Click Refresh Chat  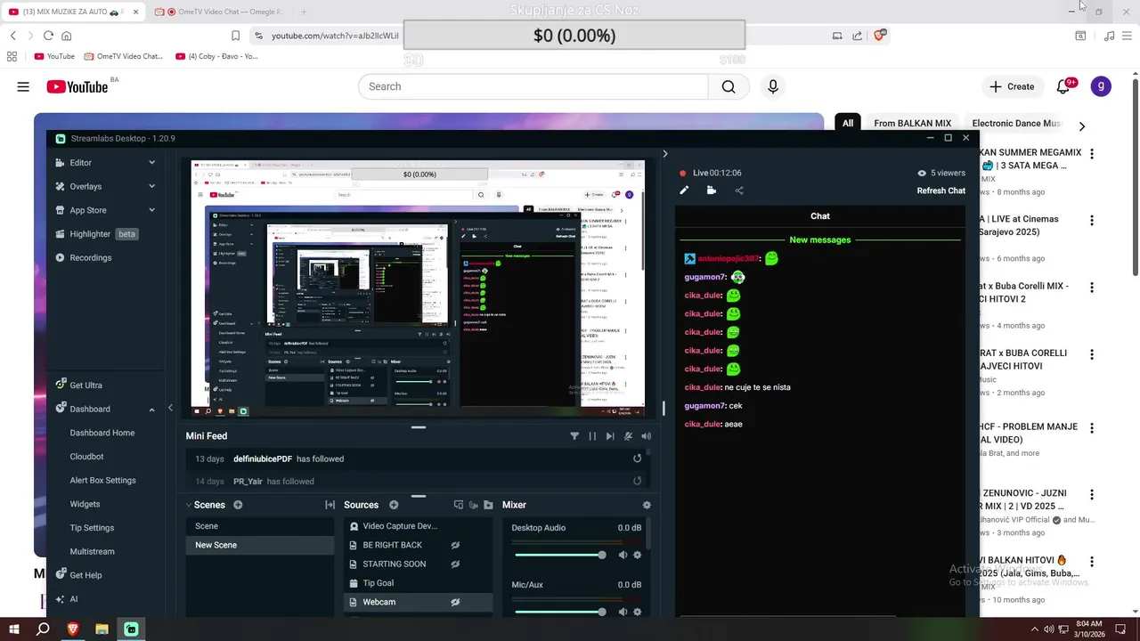941,191
